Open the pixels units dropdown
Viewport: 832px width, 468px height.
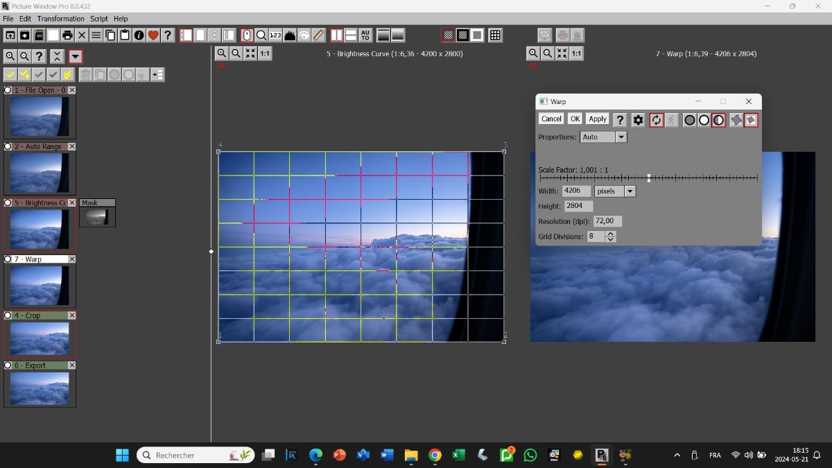(x=630, y=191)
